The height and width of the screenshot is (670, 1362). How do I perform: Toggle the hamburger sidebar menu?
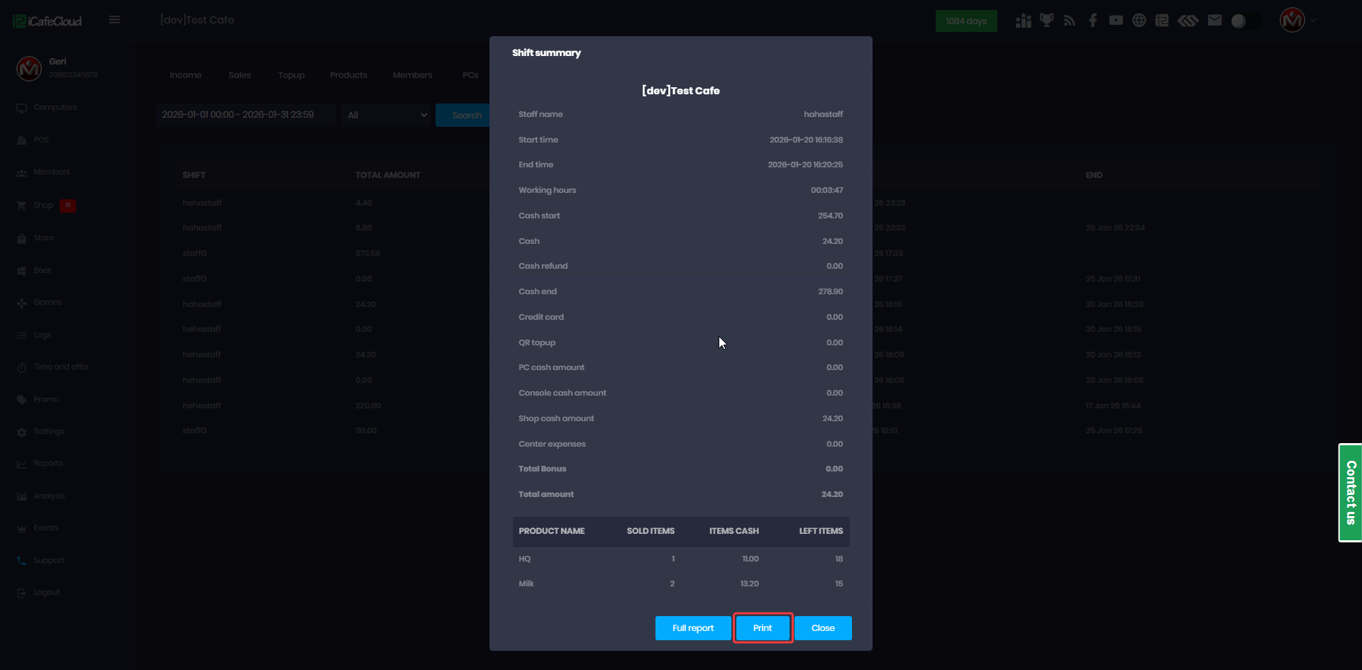(x=114, y=20)
